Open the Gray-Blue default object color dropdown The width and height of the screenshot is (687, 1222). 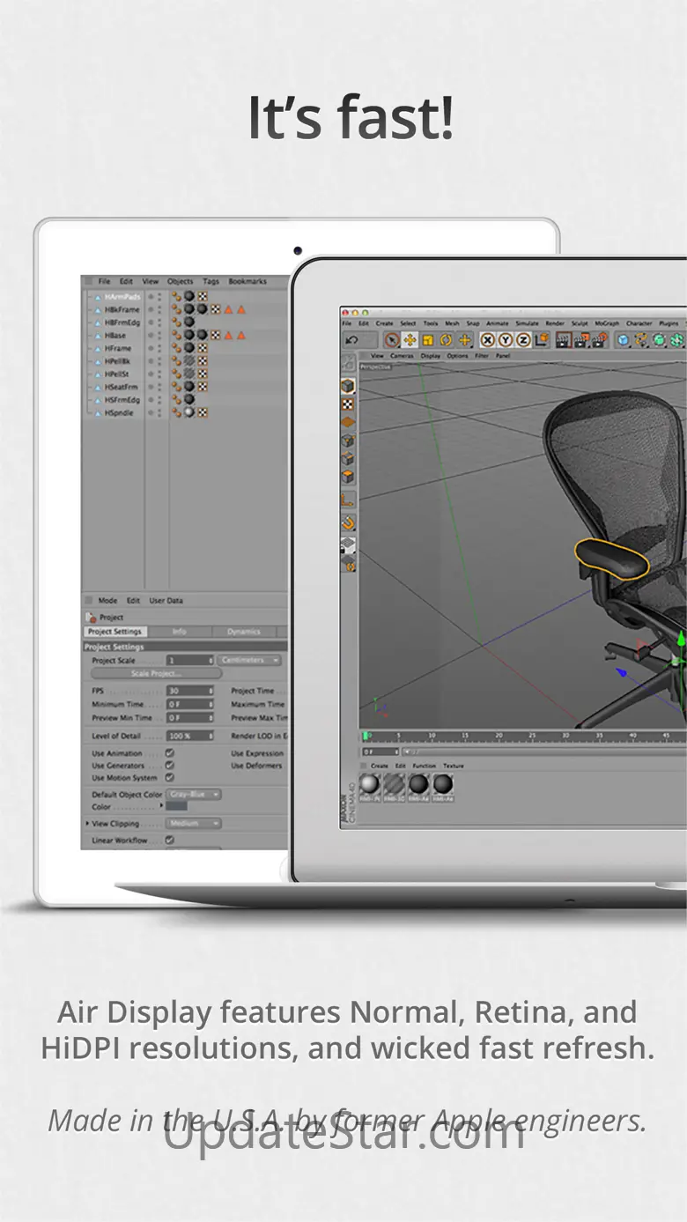(193, 795)
